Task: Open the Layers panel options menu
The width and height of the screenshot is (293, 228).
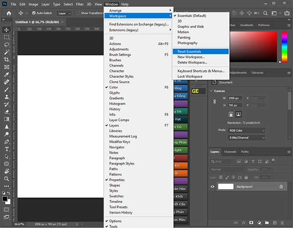Action: point(289,152)
